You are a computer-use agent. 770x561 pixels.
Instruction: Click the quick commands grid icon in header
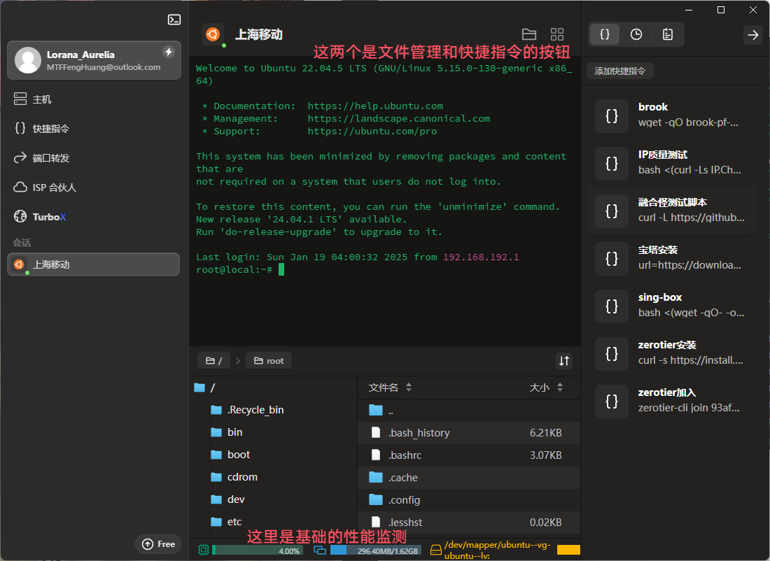[557, 34]
